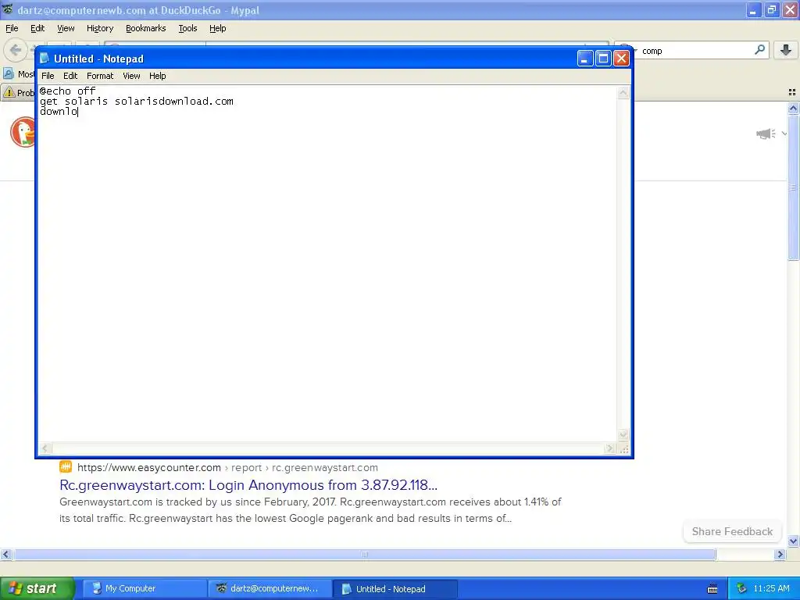The width and height of the screenshot is (800, 600).
Task: Restore down the Mypal browser window
Action: tap(771, 9)
